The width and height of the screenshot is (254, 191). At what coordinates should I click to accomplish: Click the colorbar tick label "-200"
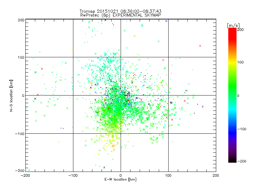point(242,161)
